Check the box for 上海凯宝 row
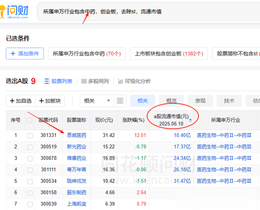This screenshot has height=210, width=260. click(x=30, y=204)
